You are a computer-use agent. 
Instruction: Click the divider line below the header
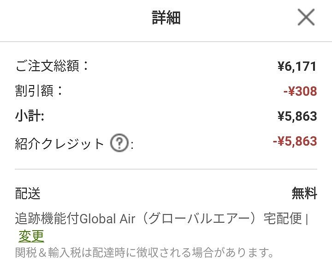(x=166, y=42)
